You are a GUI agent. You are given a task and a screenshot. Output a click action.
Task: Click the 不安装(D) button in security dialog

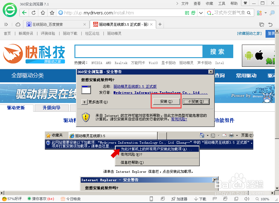point(196,101)
